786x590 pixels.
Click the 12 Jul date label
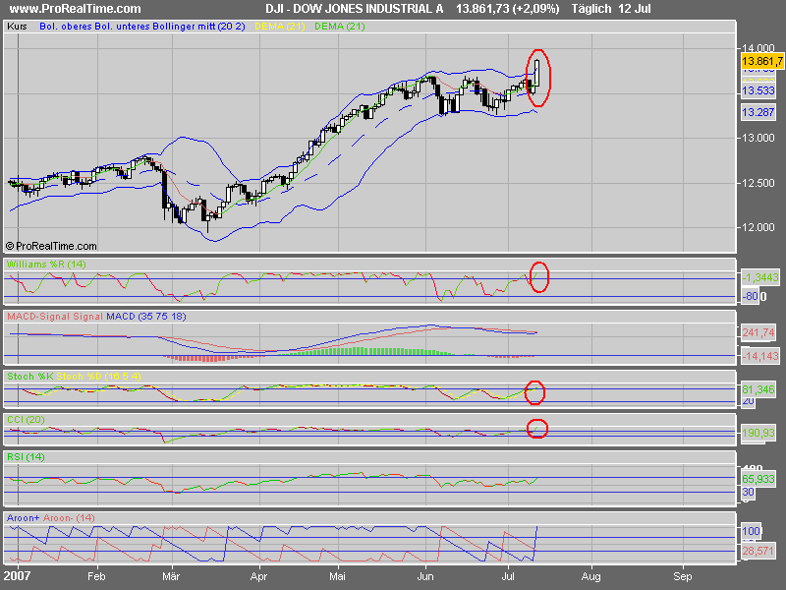[x=635, y=9]
